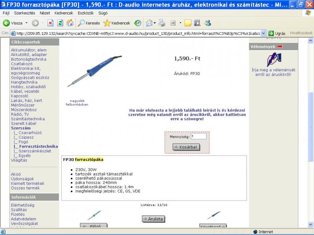The height and width of the screenshot is (235, 314).
Task: Open Hangtechnika category link
Action: (24, 82)
